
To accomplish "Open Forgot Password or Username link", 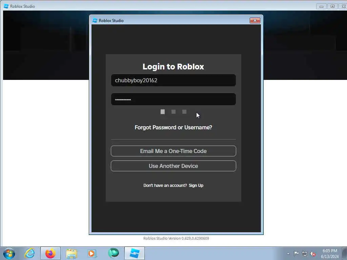I will pyautogui.click(x=173, y=127).
